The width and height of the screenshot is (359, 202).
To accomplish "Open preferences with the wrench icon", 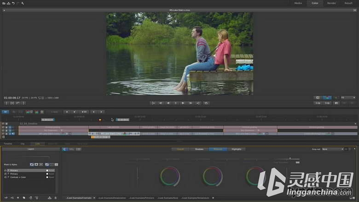I will click(x=23, y=3).
